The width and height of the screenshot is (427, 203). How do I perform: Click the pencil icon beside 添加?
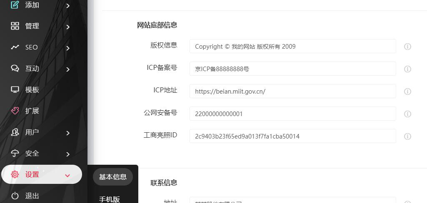point(15,5)
